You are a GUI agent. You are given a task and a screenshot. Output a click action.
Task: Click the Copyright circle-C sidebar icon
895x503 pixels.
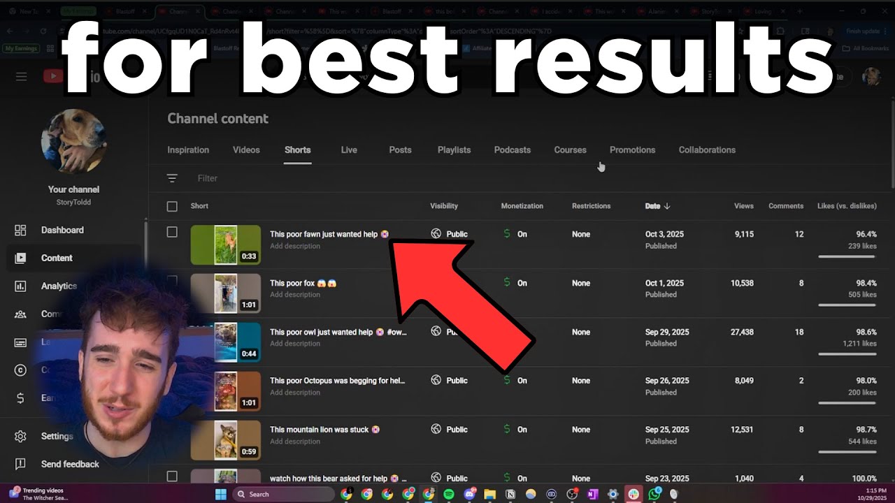coord(20,370)
